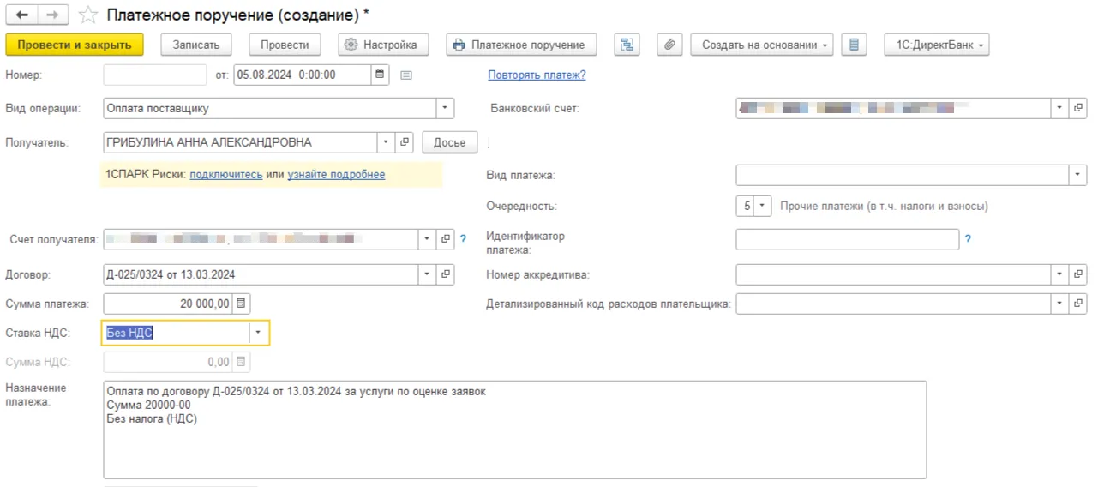The width and height of the screenshot is (1098, 487).
Task: Open the Очередность dropdown arrow
Action: pos(763,207)
